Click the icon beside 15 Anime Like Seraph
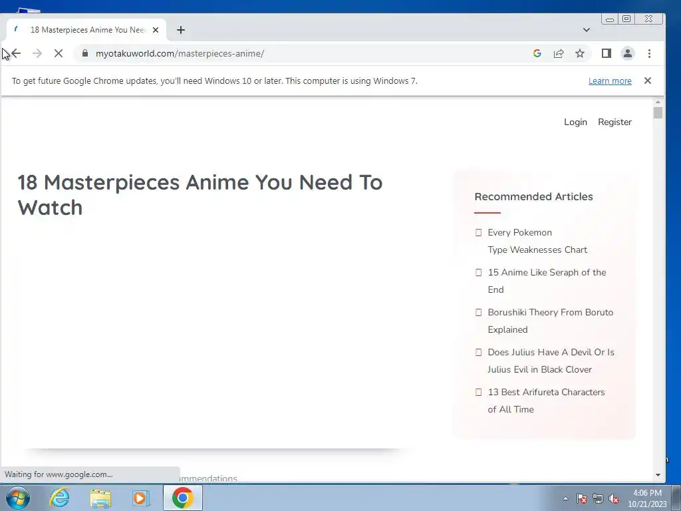681x511 pixels. [478, 272]
